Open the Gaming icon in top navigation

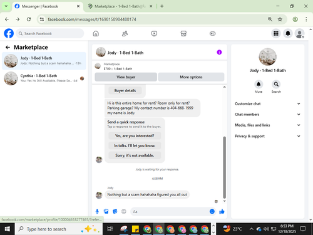click(x=212, y=33)
